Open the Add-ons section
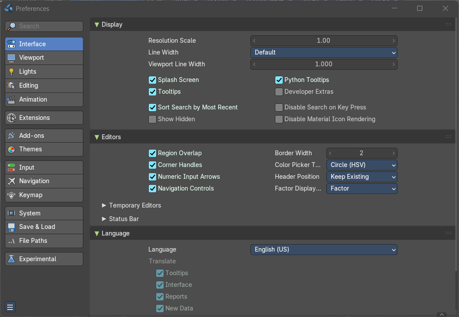Image resolution: width=459 pixels, height=317 pixels. tap(44, 136)
